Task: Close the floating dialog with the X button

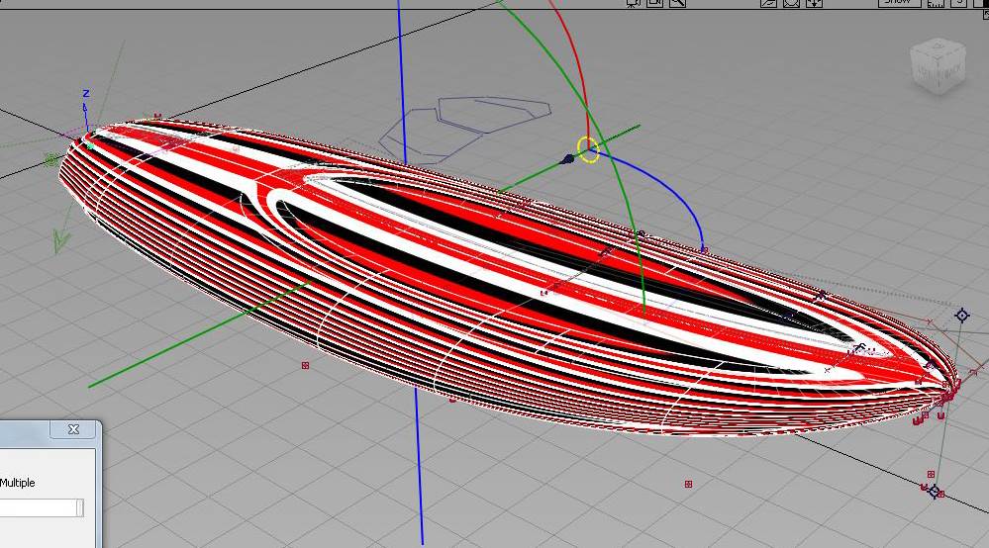Action: 73,429
